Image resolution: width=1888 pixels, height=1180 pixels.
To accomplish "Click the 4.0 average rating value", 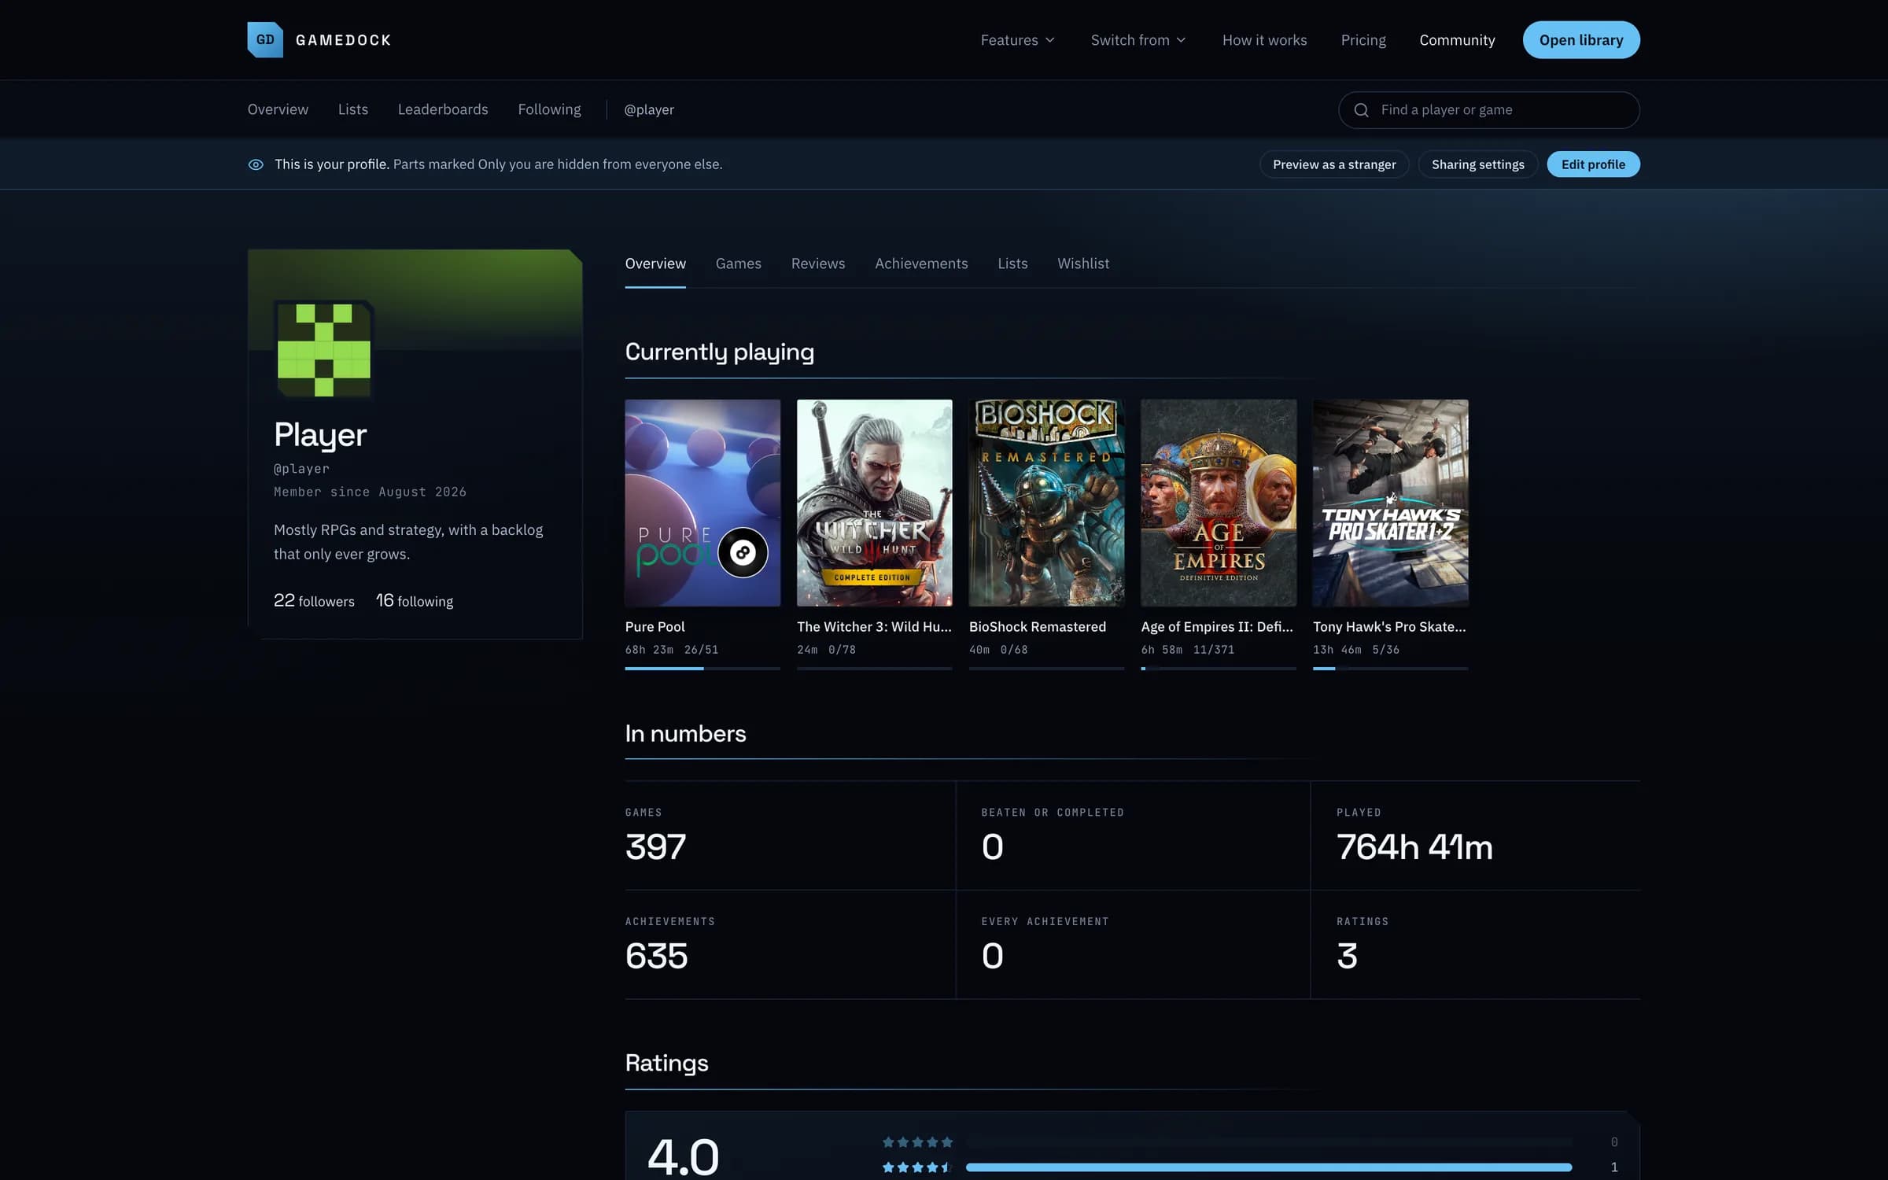I will click(683, 1156).
